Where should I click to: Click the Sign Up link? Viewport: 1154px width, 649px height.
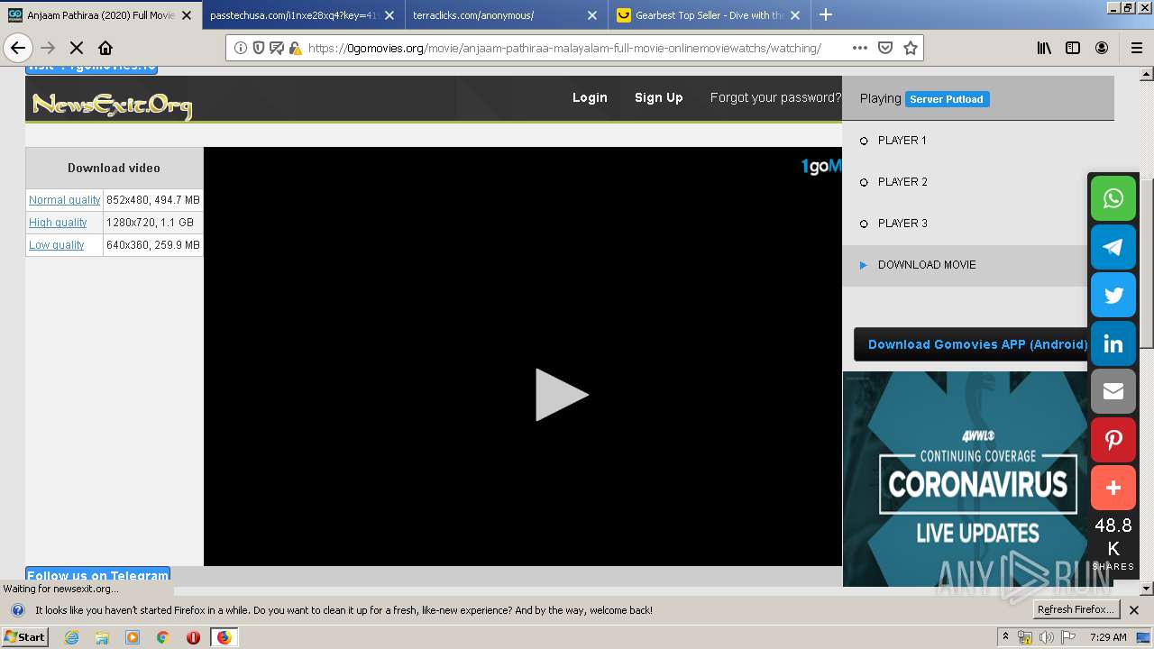click(658, 97)
